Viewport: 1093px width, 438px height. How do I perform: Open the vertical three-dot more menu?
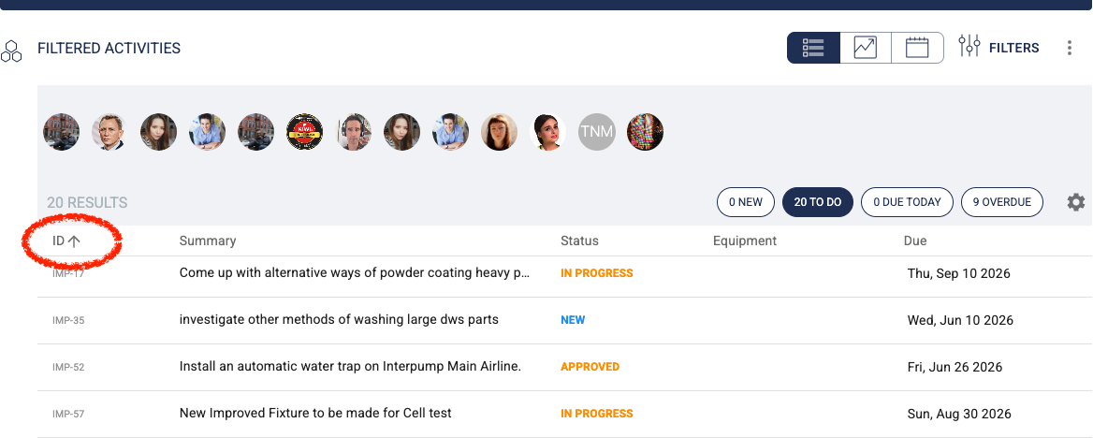1070,48
